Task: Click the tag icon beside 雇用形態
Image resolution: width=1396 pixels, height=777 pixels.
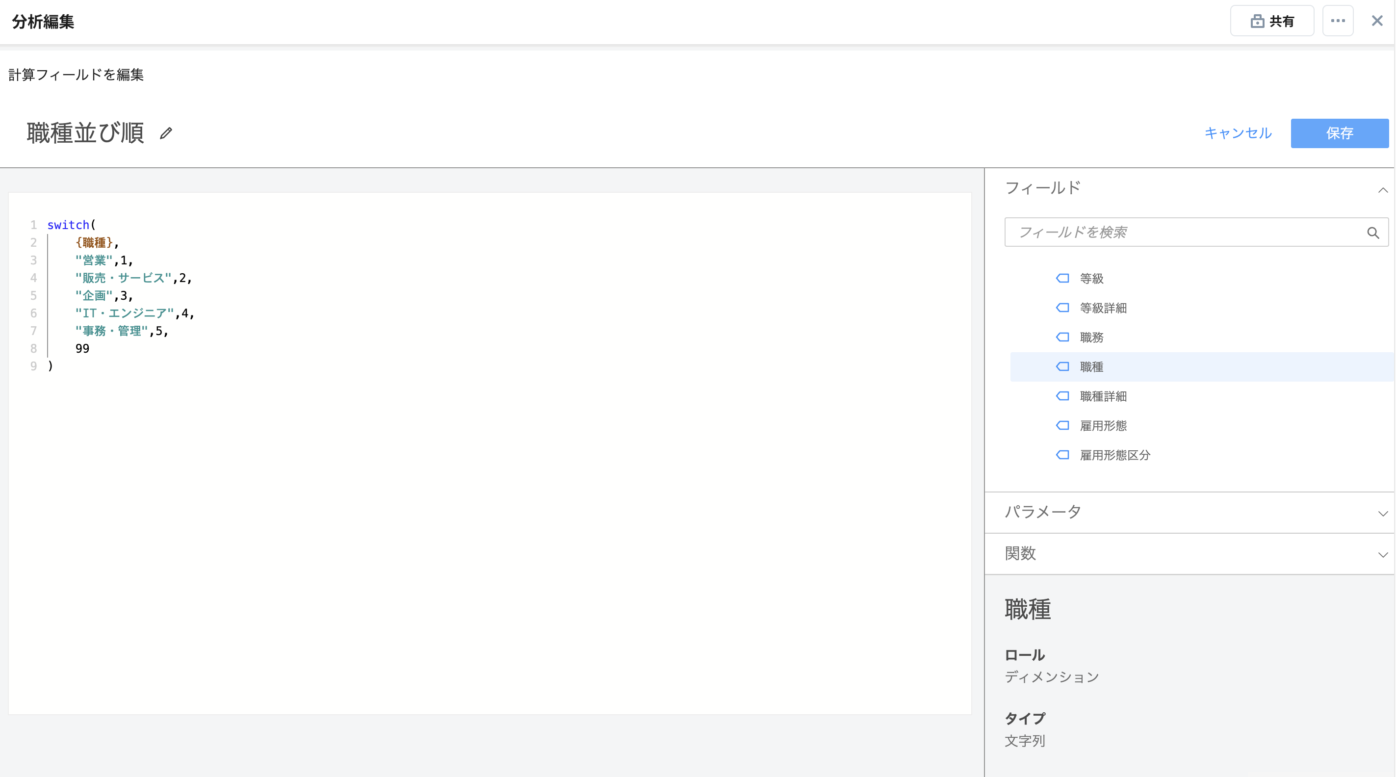Action: click(x=1062, y=425)
